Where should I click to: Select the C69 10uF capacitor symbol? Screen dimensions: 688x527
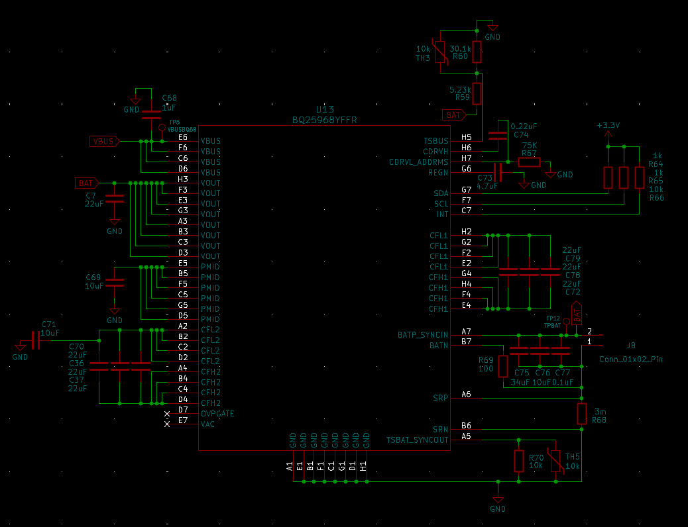coord(115,283)
